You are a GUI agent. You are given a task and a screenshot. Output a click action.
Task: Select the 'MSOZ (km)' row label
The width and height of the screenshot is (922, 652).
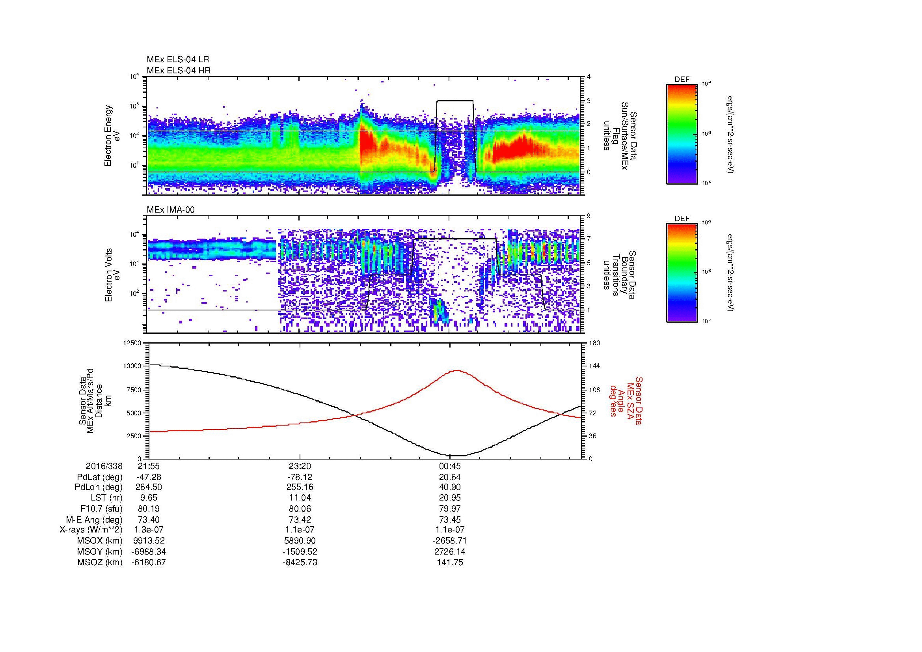(x=100, y=562)
